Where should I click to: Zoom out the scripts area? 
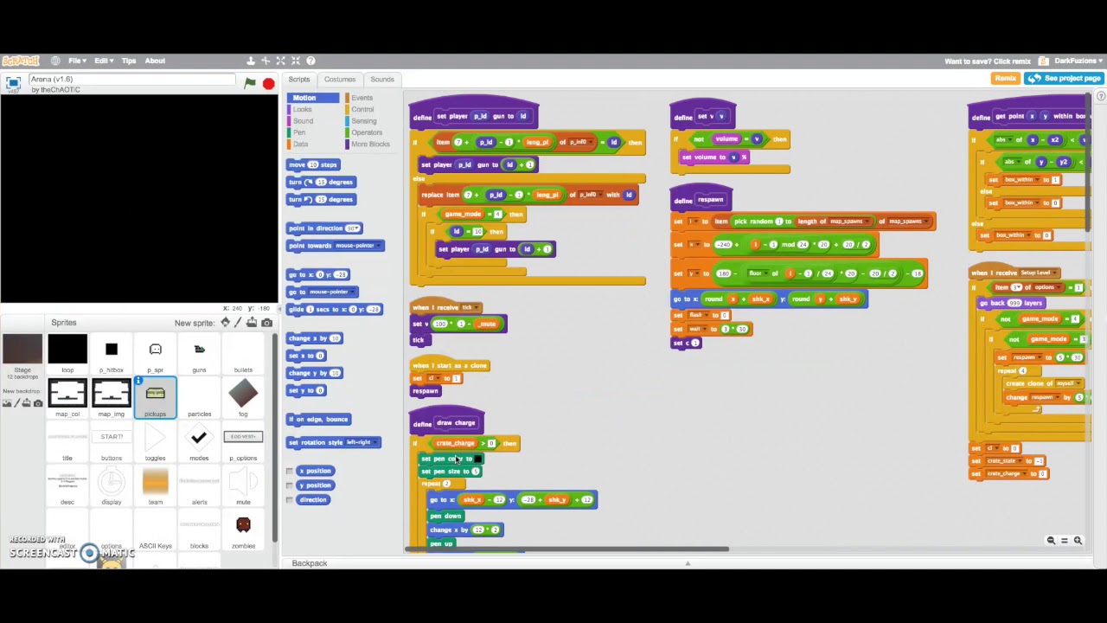(x=1051, y=541)
